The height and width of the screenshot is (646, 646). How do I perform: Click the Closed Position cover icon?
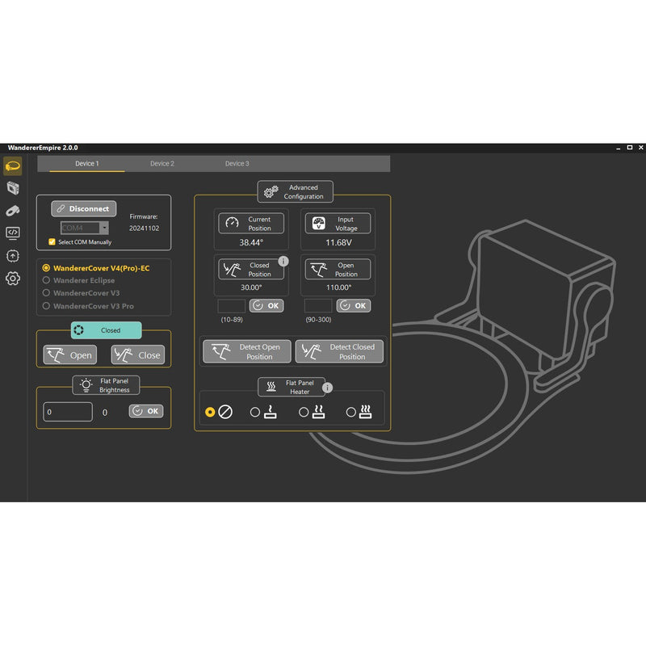click(232, 270)
